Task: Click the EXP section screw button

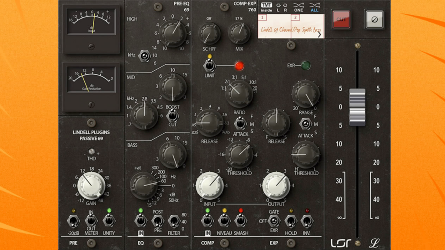Action: [291, 243]
